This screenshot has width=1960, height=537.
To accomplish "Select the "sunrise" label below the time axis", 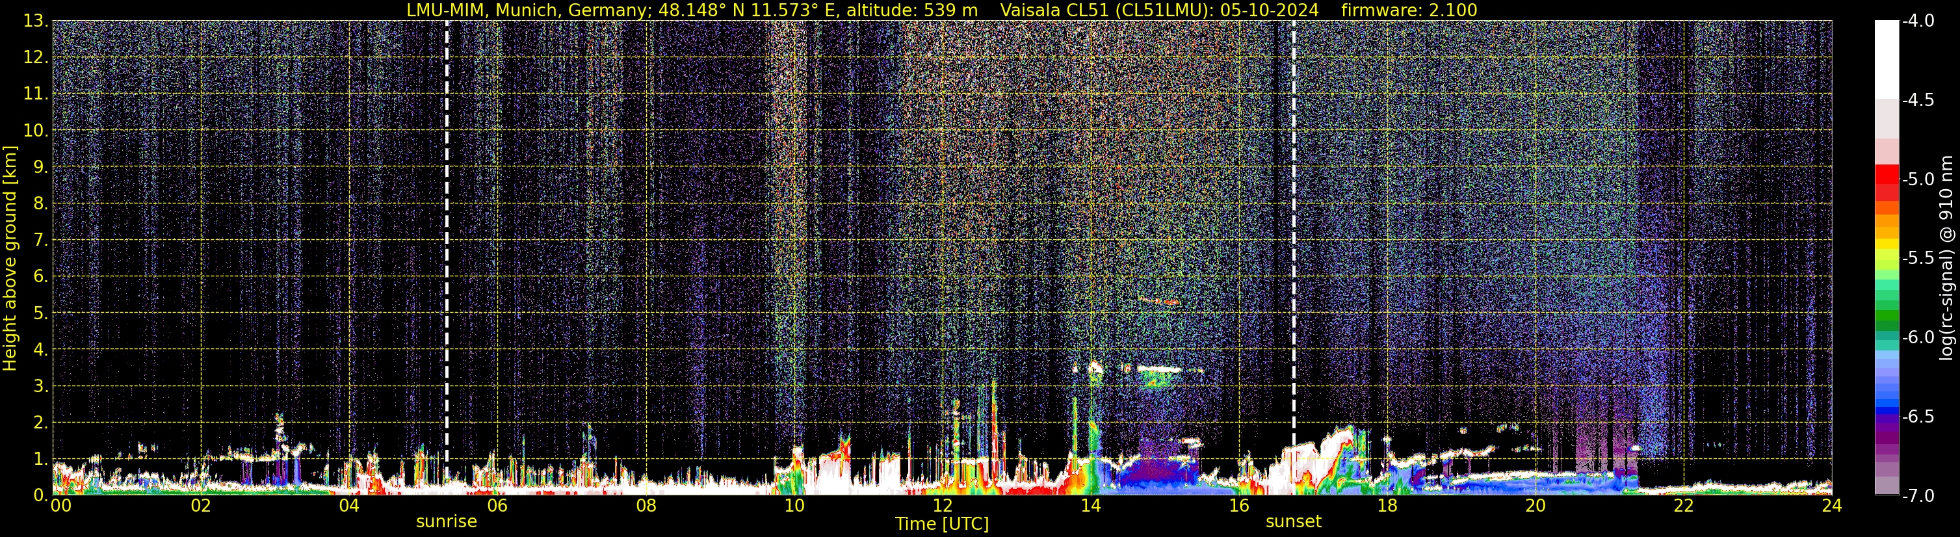I will [447, 522].
